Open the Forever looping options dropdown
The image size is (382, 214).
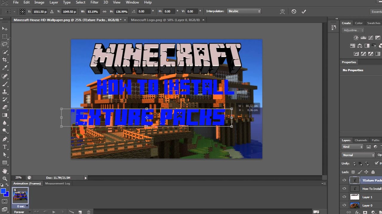22,212
